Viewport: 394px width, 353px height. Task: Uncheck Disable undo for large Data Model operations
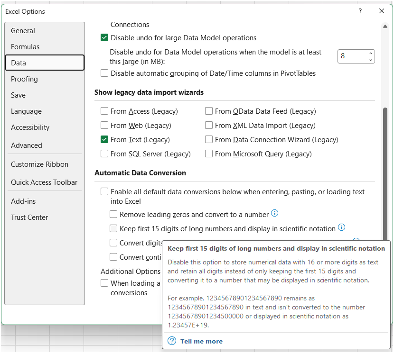coord(104,37)
